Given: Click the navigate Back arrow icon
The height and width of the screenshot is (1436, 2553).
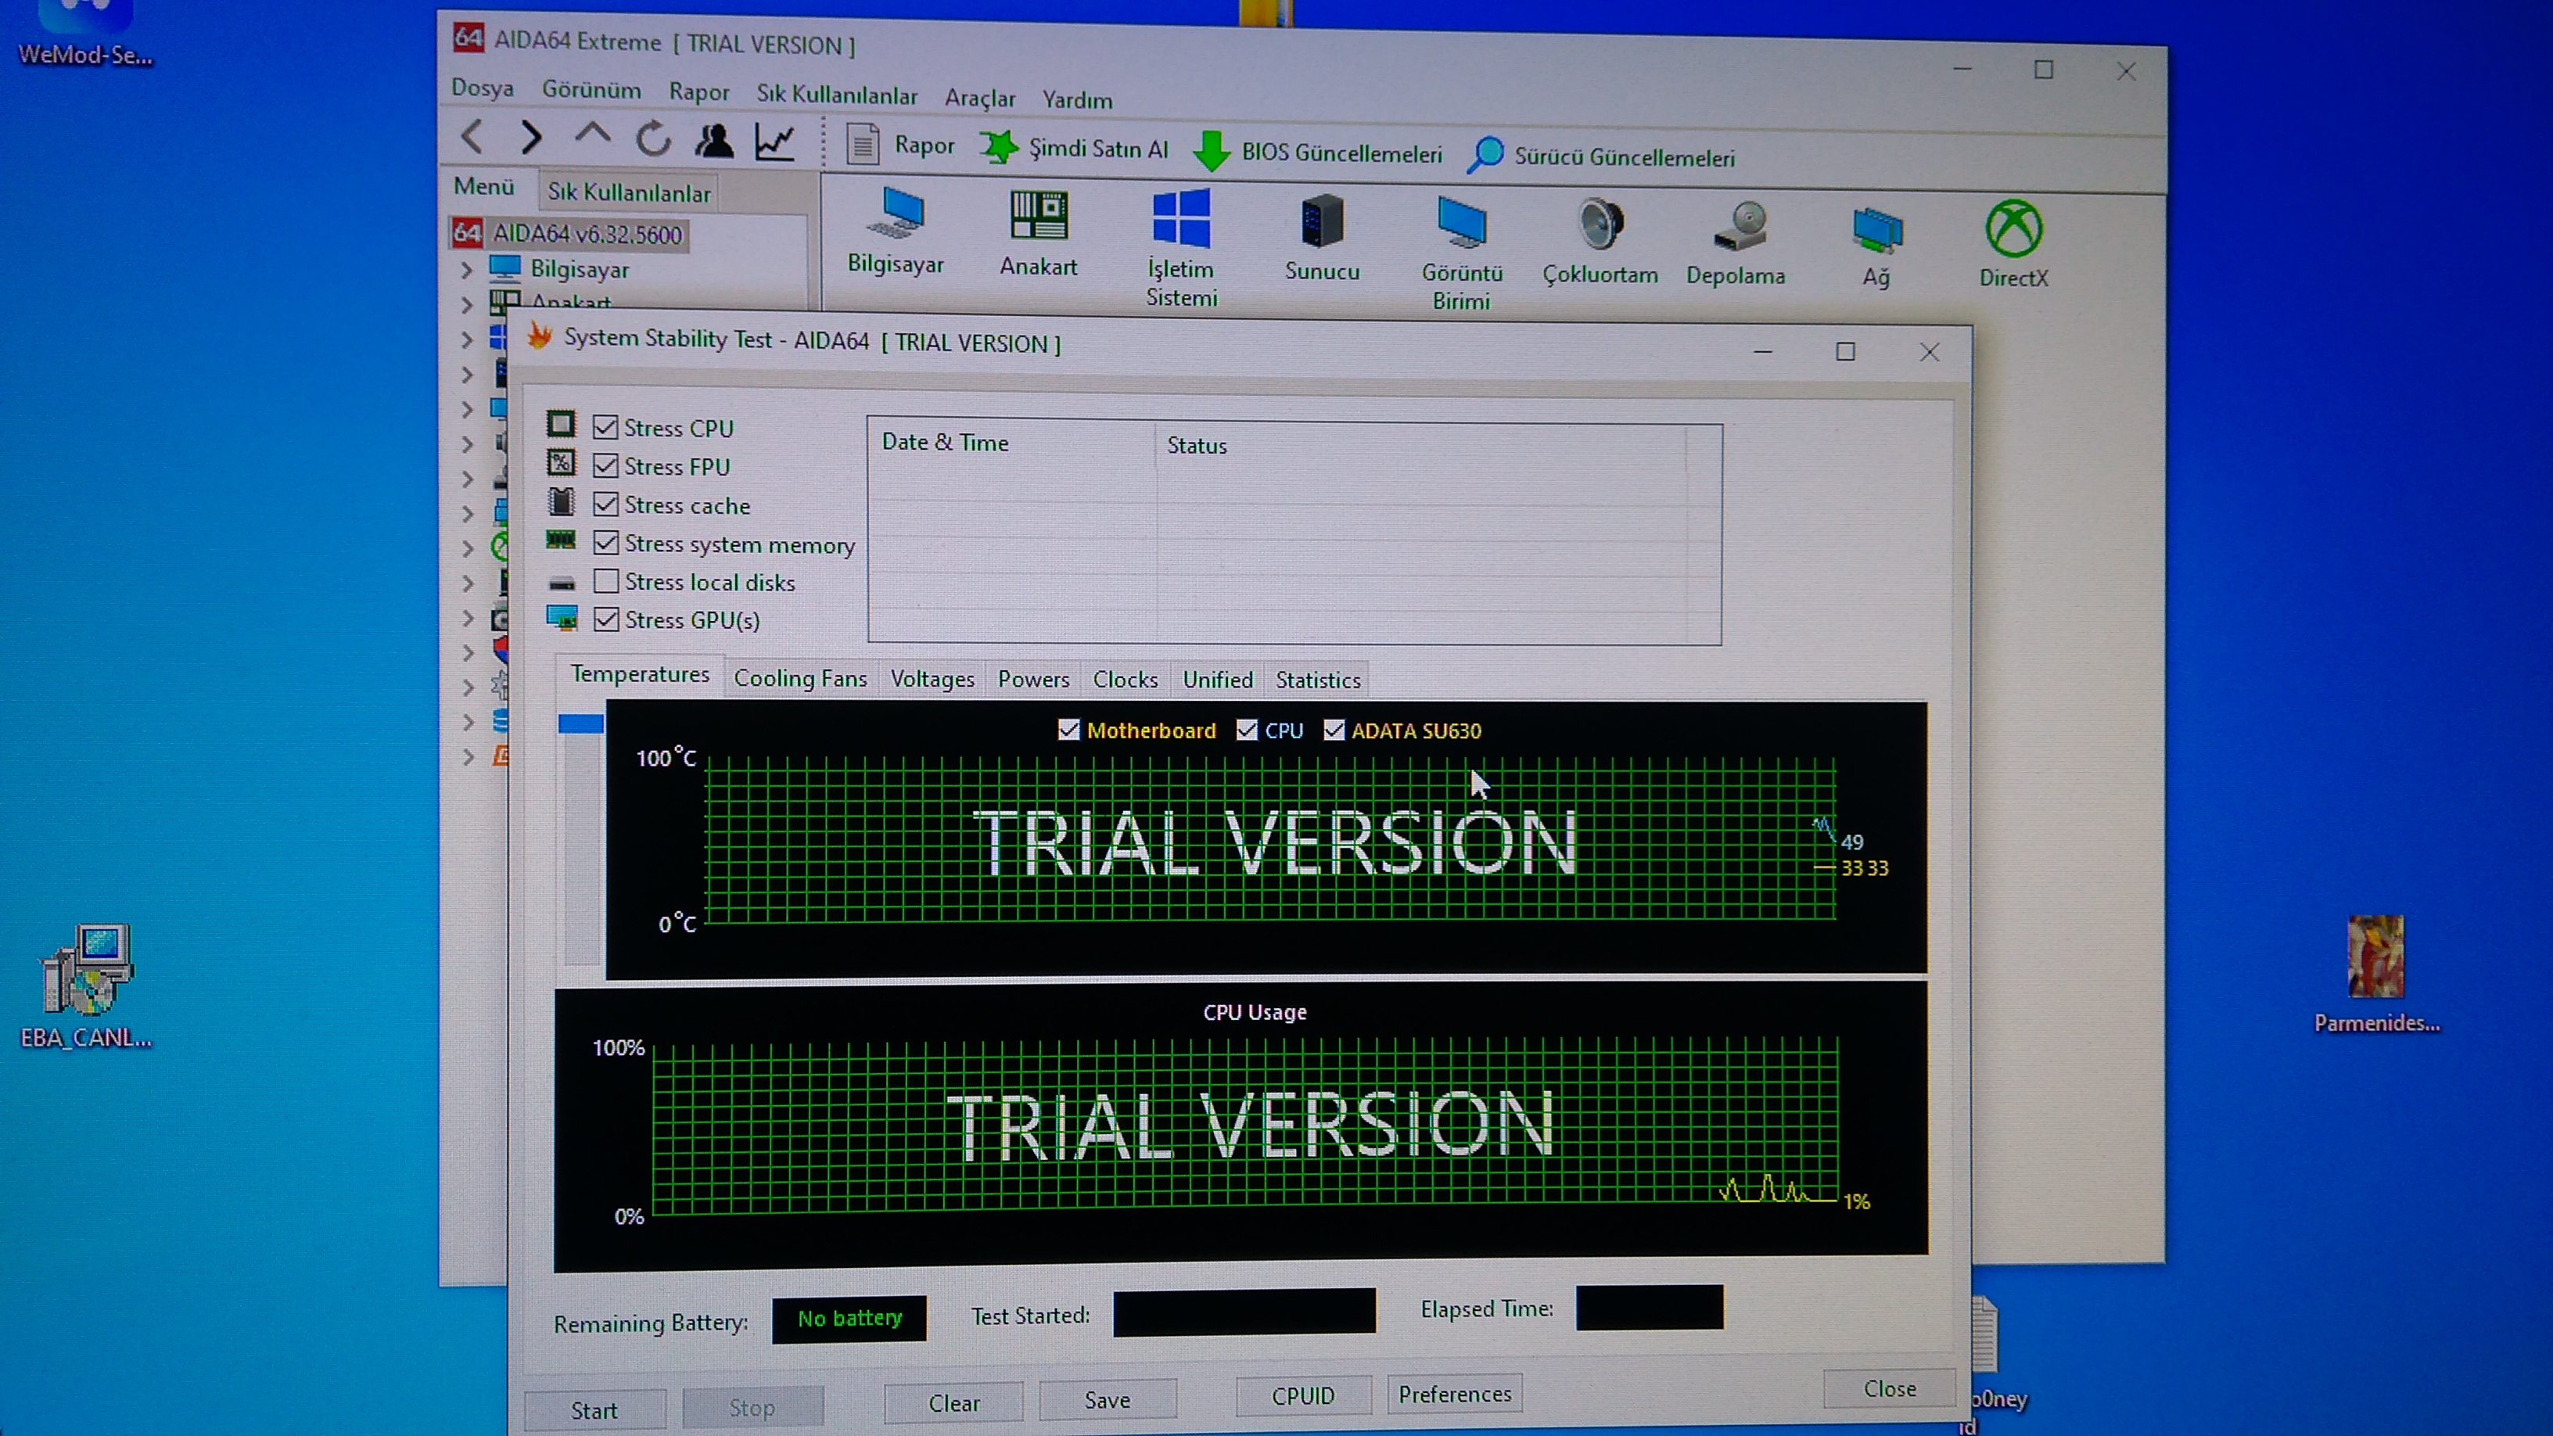Looking at the screenshot, I should click(x=474, y=136).
